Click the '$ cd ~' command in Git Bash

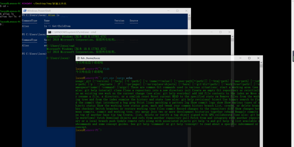4,6
